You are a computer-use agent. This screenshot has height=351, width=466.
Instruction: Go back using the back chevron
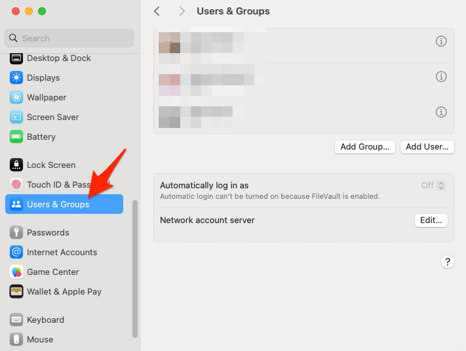pos(157,11)
